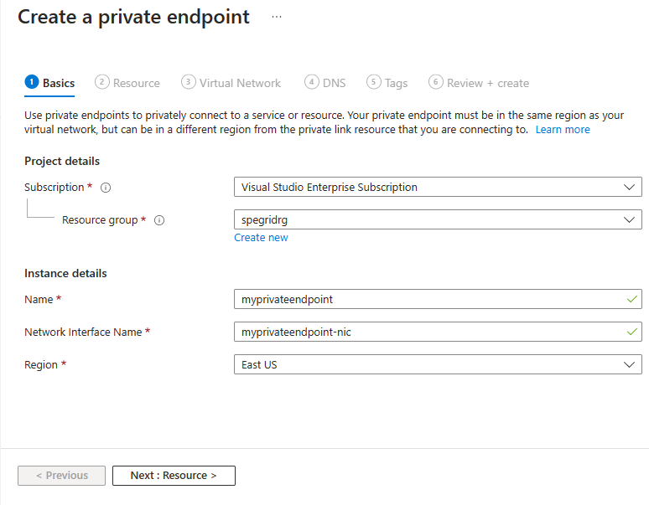The image size is (649, 505).
Task: Click the Region field label
Action: (41, 365)
